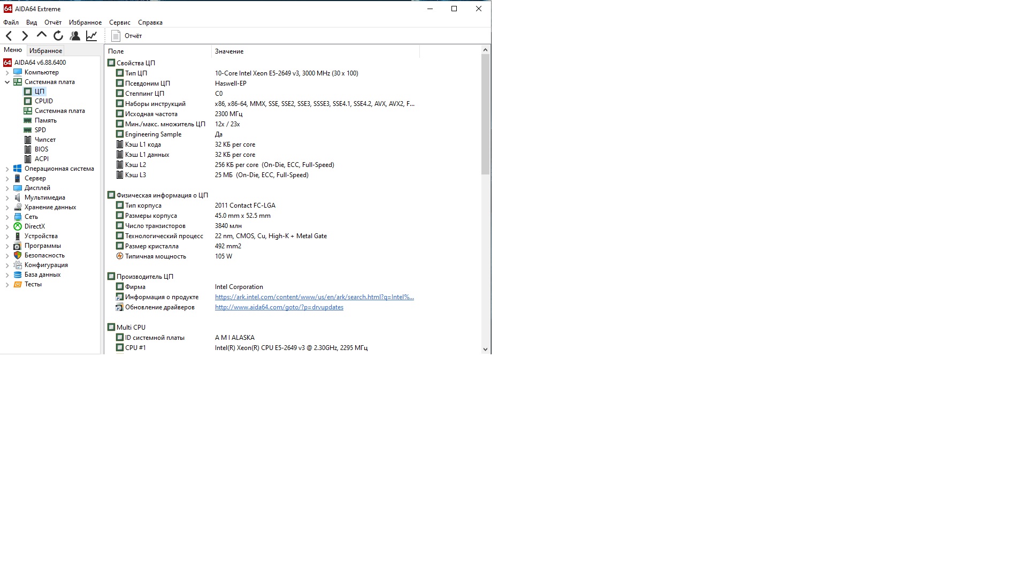
Task: Open the aida64.com driver updates link
Action: pyautogui.click(x=279, y=307)
